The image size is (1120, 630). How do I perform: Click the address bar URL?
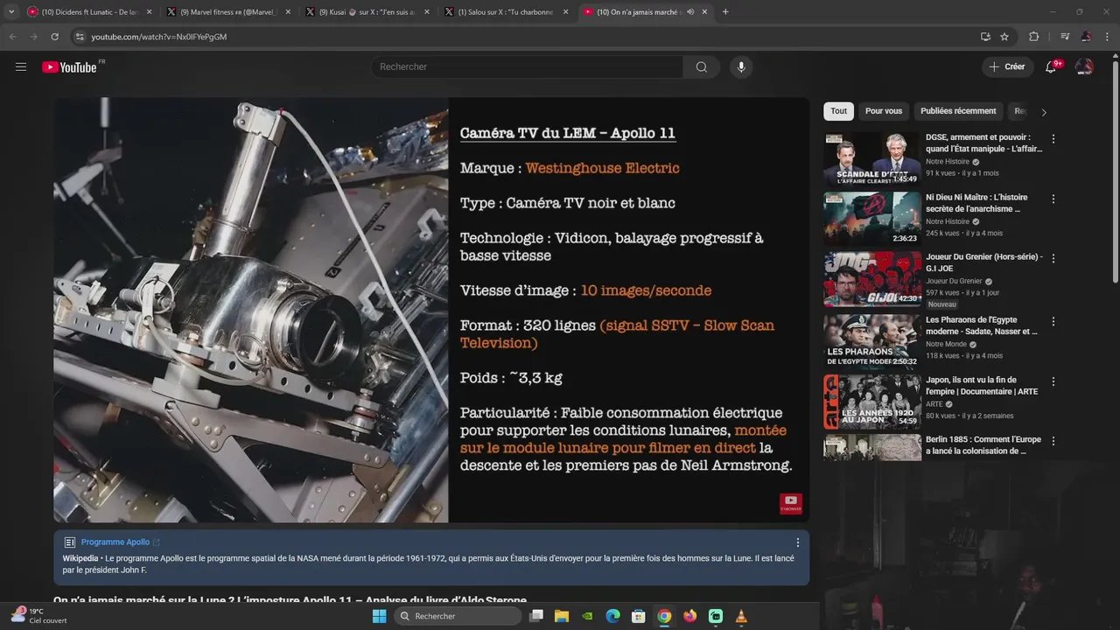(x=159, y=37)
